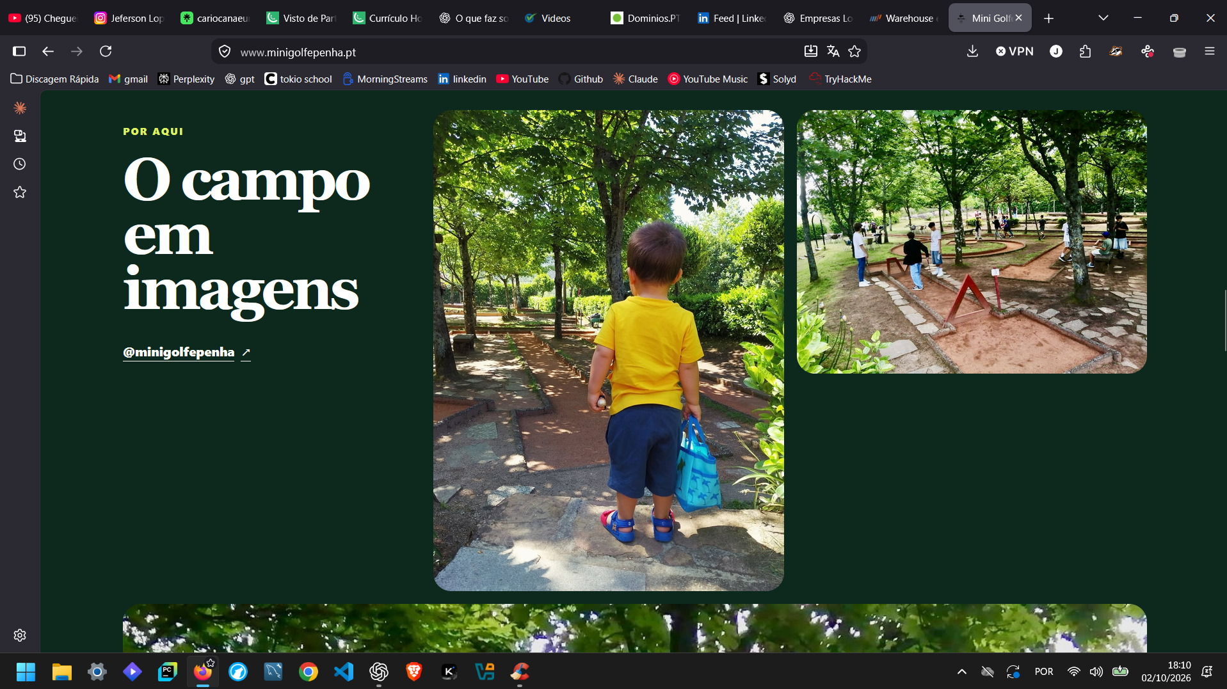Switch to Dominios.PT tab
The width and height of the screenshot is (1227, 689).
tap(646, 18)
